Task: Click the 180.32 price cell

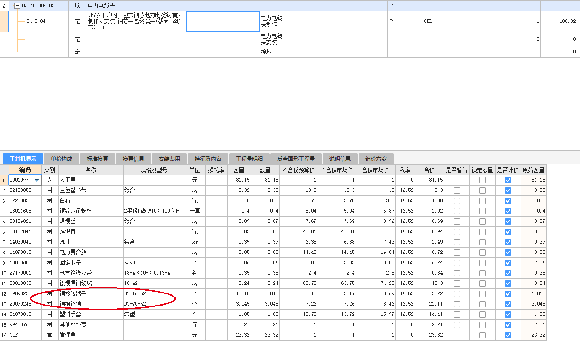Action: pyautogui.click(x=558, y=22)
